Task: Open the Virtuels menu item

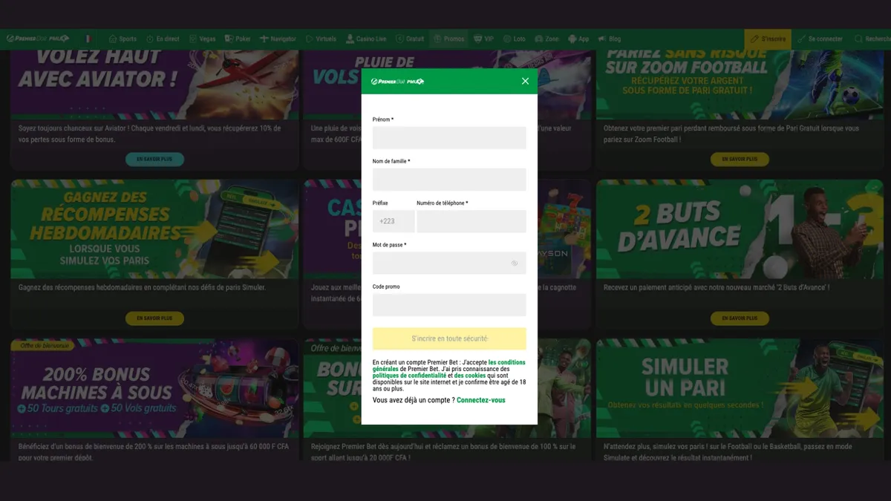Action: click(321, 39)
